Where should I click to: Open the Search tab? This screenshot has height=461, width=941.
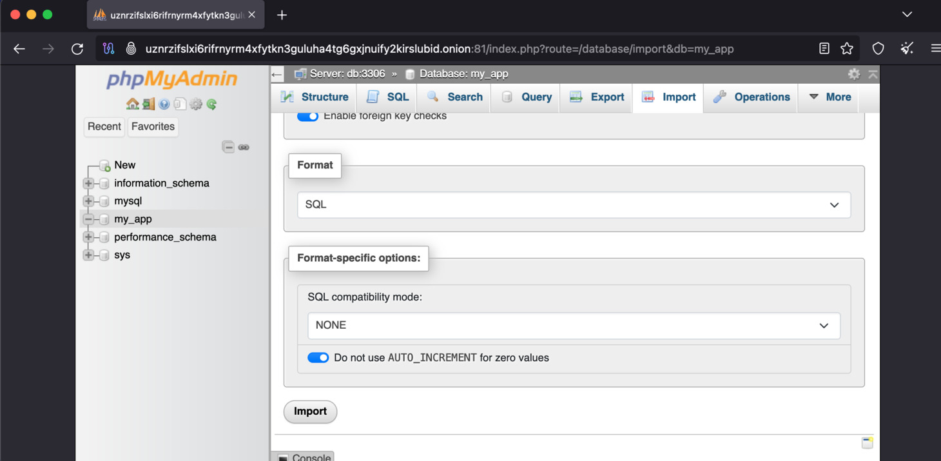click(x=454, y=97)
